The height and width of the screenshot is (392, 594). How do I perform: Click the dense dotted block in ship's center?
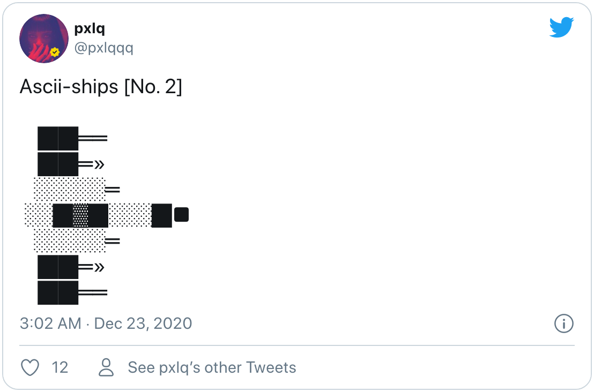click(x=81, y=216)
